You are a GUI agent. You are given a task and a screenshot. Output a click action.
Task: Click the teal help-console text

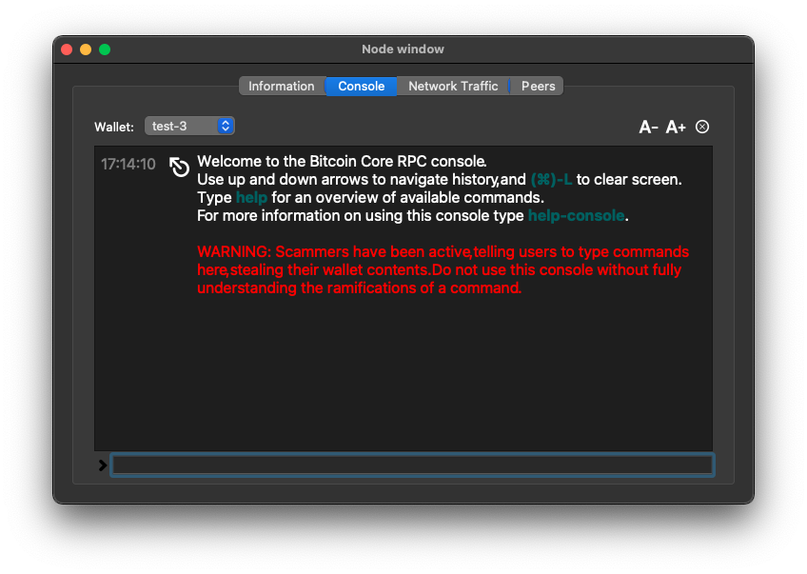coord(575,215)
